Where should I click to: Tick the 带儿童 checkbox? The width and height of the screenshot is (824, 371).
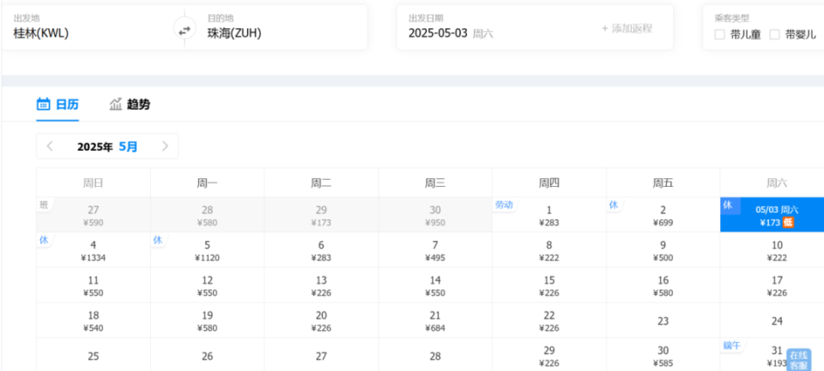[720, 35]
